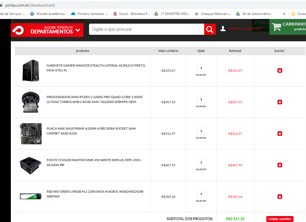The height and width of the screenshot is (222, 306).
Task: Click the Subtotal R$385,24 value
Action: tap(235, 197)
